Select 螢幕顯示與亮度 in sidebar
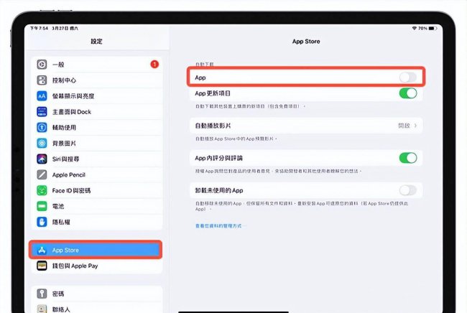 97,95
